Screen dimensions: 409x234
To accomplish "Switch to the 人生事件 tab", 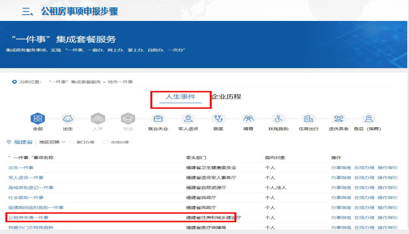I will [x=180, y=97].
